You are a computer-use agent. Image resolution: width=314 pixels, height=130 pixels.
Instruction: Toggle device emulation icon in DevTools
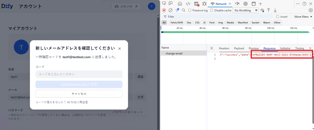[171, 3]
